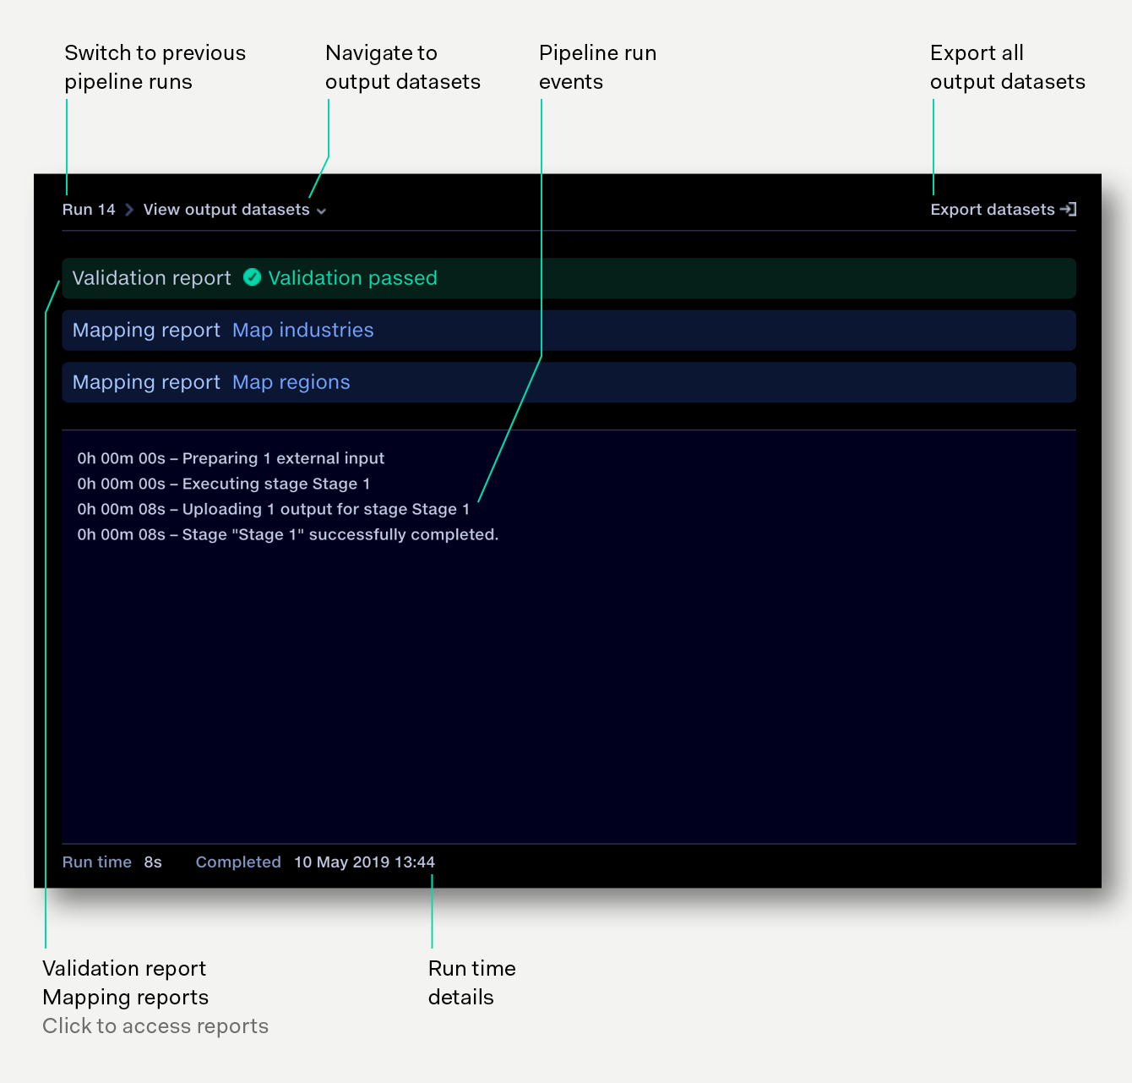Click the 8s run time value
Image resolution: width=1132 pixels, height=1083 pixels.
[153, 862]
